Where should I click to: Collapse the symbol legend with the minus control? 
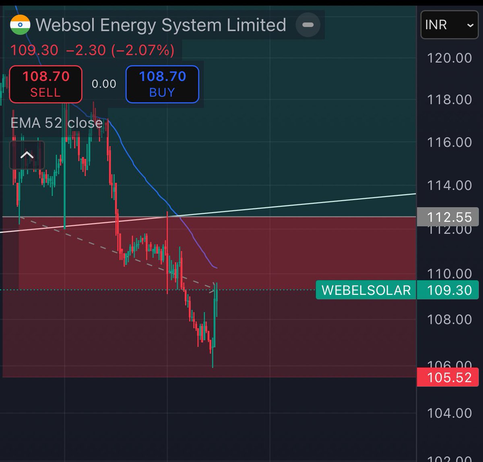click(308, 25)
